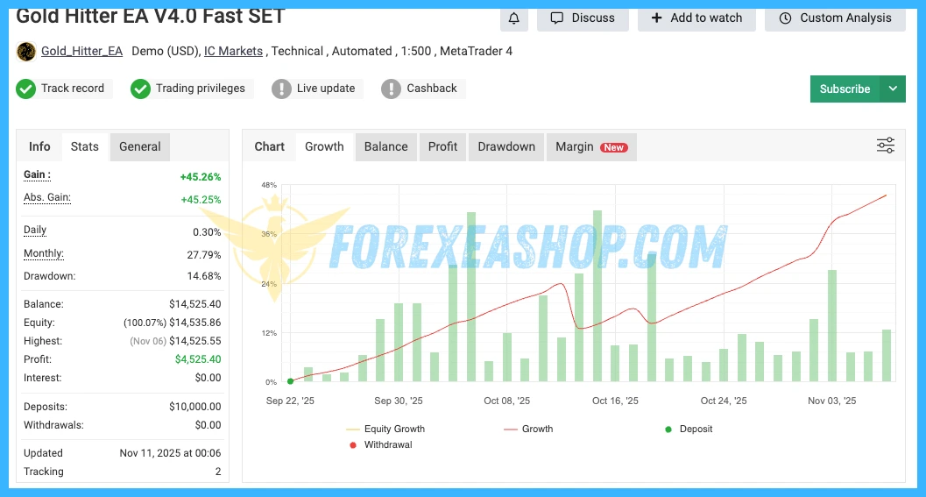Switch to the Drawdown chart tab
The height and width of the screenshot is (497, 926).
505,146
